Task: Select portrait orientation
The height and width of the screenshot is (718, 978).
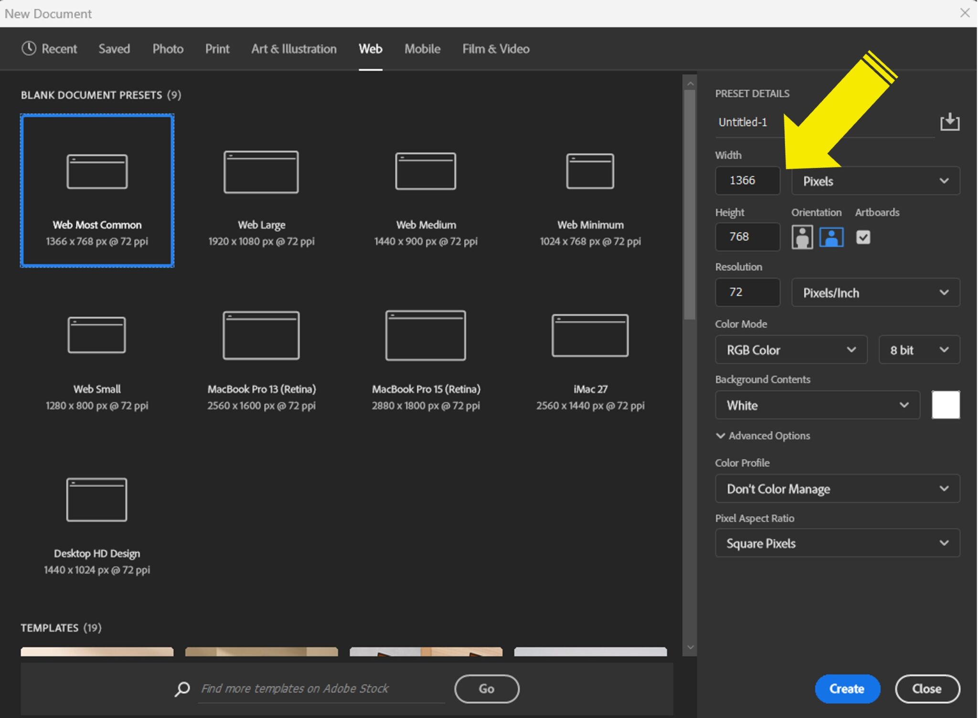Action: click(802, 237)
